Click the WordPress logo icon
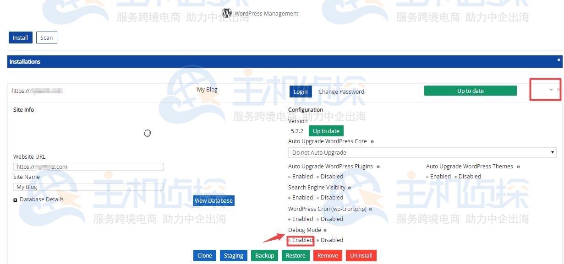Image resolution: width=564 pixels, height=264 pixels. (x=226, y=13)
